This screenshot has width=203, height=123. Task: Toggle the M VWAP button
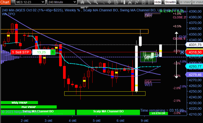197,2
